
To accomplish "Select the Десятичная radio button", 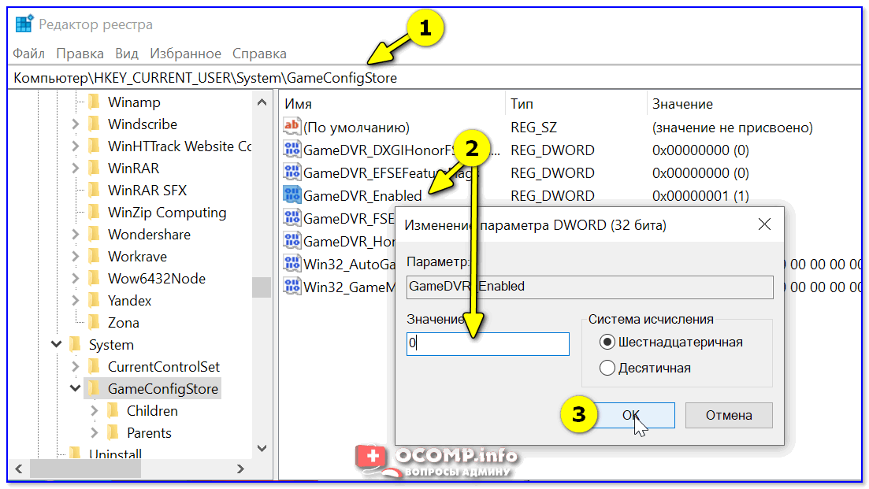I will point(607,368).
